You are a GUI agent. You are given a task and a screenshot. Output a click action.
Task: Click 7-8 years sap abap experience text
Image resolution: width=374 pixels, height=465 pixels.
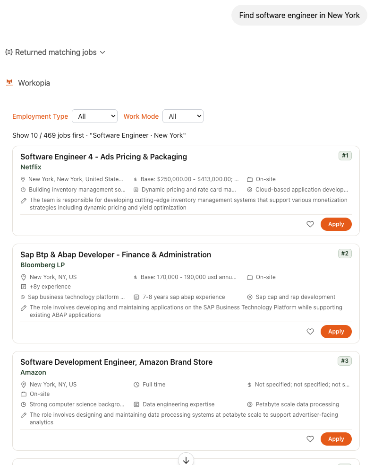pyautogui.click(x=184, y=297)
